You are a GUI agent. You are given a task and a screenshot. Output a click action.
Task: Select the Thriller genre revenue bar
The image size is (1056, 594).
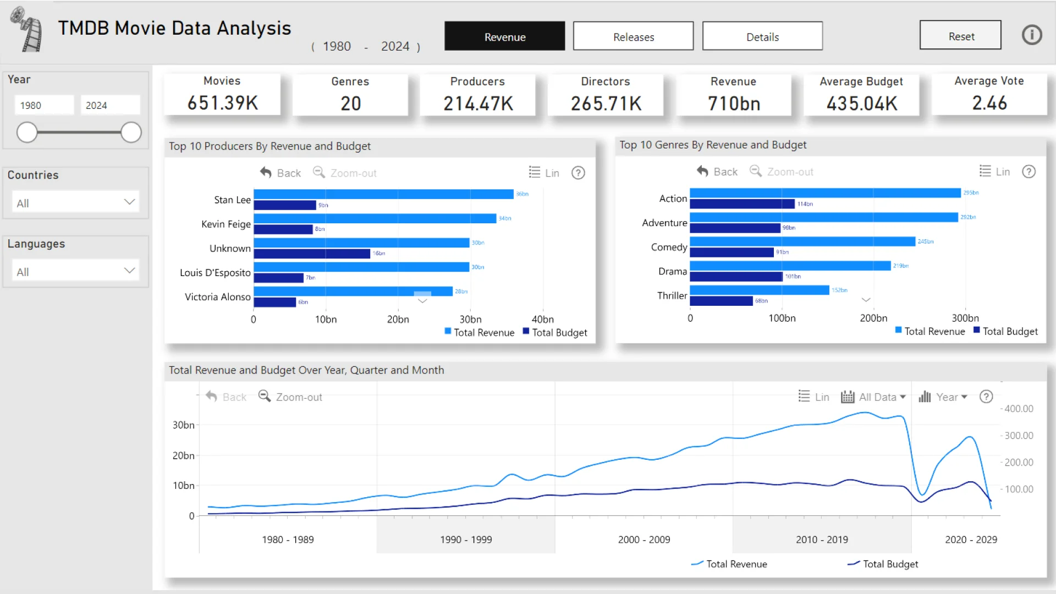760,290
